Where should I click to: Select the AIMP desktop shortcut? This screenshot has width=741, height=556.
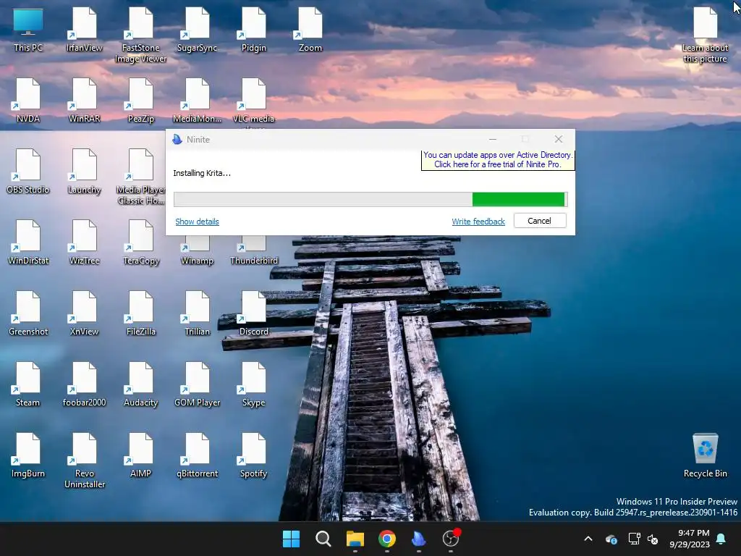[141, 455]
